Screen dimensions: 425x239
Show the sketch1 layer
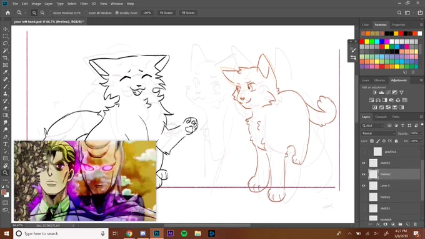(364, 208)
